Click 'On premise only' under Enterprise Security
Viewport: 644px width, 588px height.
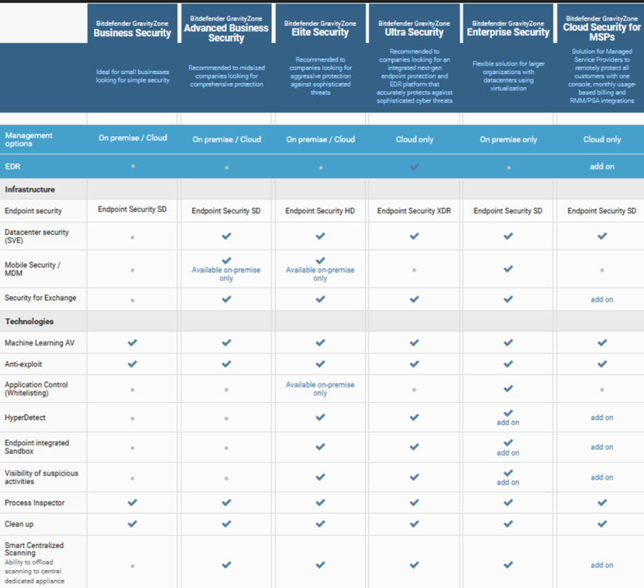click(508, 140)
